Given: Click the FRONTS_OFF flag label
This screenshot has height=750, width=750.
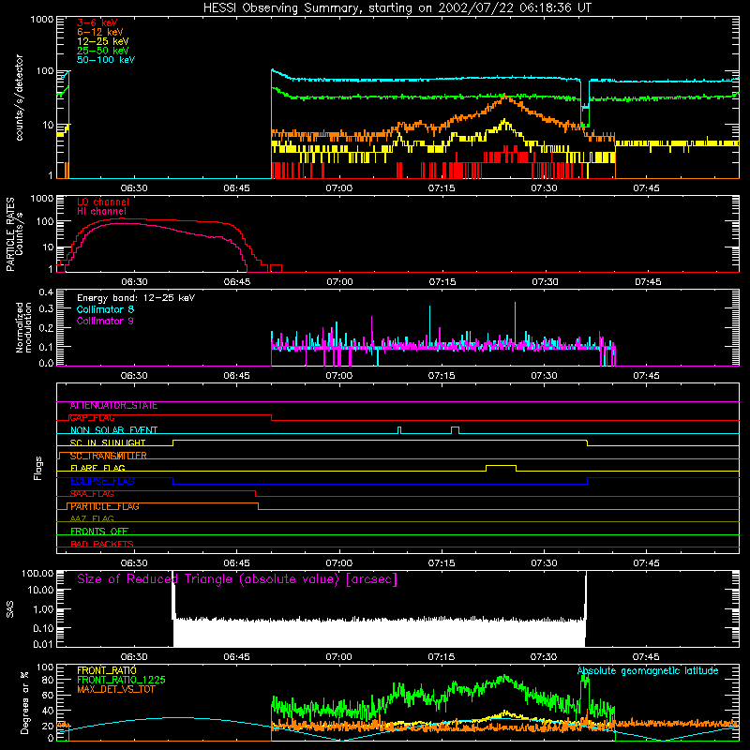Looking at the screenshot, I should coord(99,532).
